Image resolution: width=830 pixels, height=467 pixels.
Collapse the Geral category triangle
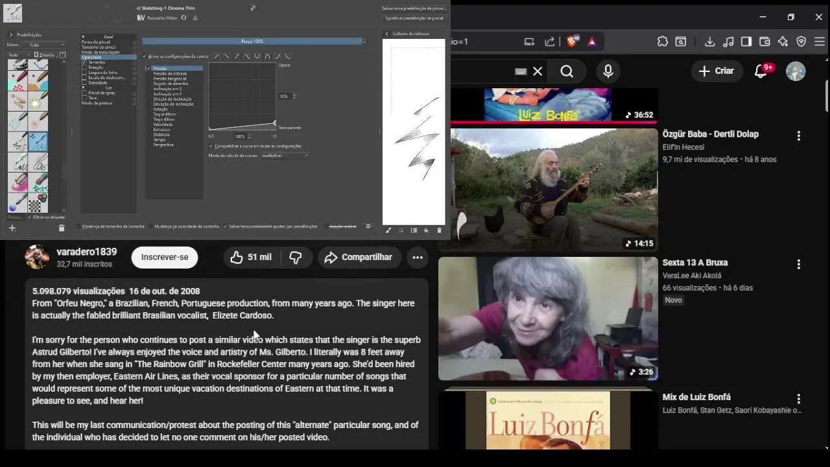pyautogui.click(x=83, y=37)
